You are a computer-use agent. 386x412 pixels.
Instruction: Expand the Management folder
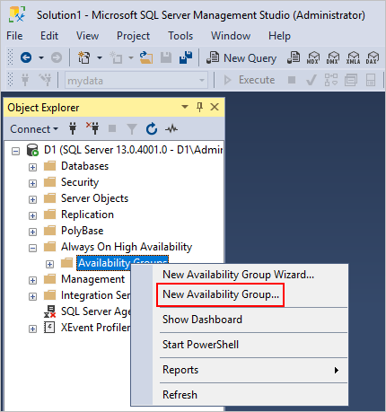(x=32, y=280)
